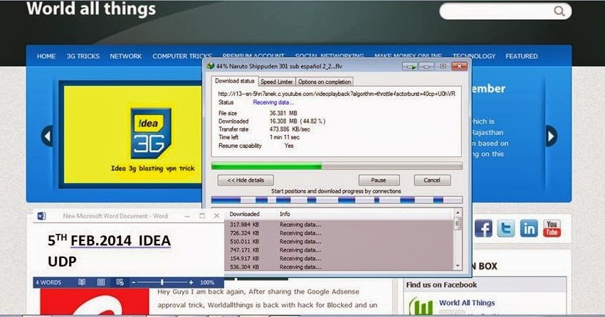
Task: Click the website search input field
Action: (x=498, y=11)
